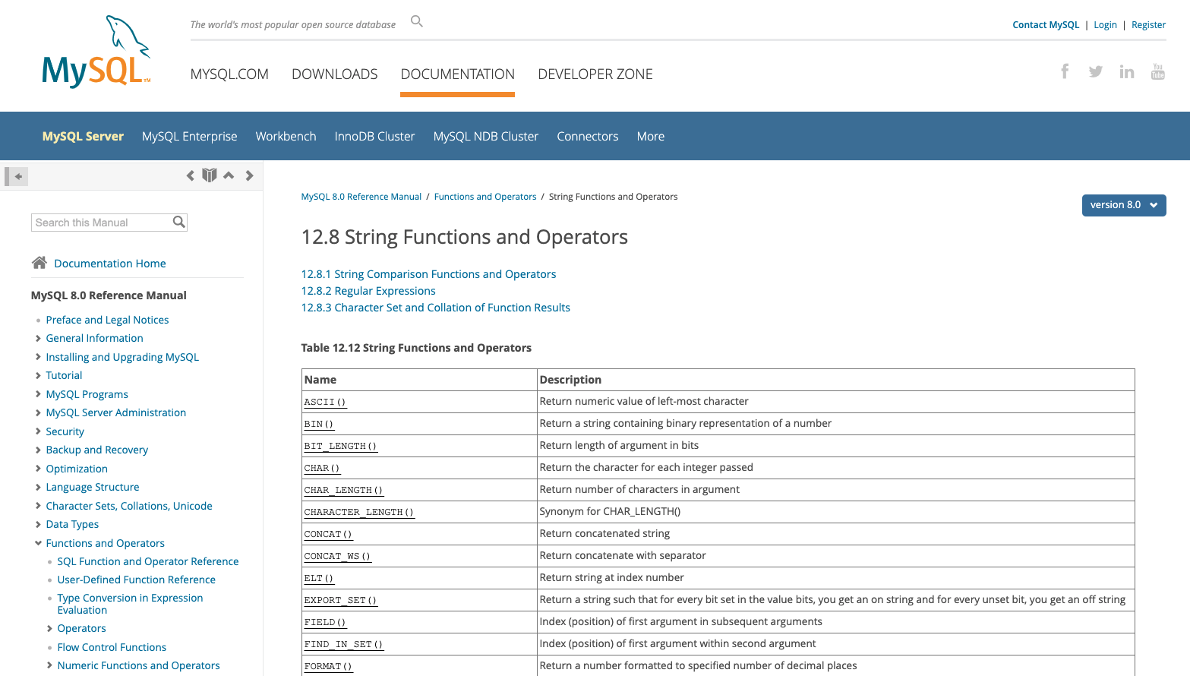The width and height of the screenshot is (1190, 676).
Task: Switch to the InnoDB Cluster tab
Action: point(374,136)
